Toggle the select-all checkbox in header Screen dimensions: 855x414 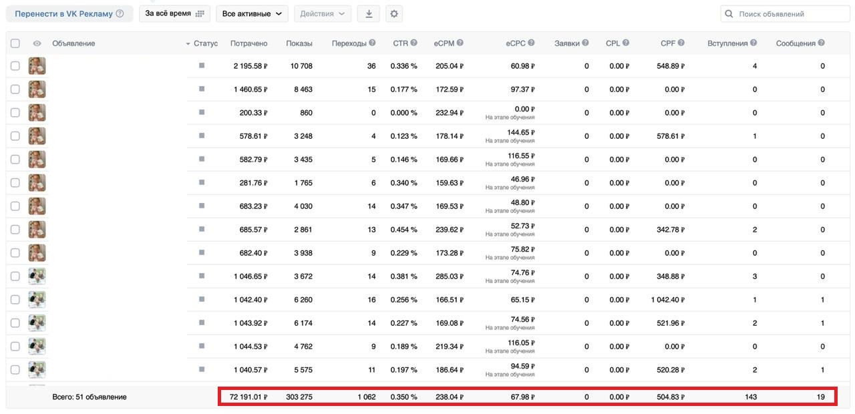[x=15, y=43]
